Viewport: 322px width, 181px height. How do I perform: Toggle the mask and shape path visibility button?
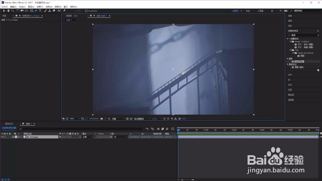pos(86,119)
